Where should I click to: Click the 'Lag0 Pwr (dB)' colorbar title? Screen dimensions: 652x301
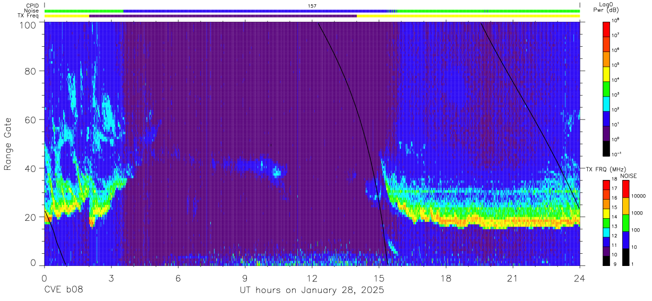click(x=606, y=7)
